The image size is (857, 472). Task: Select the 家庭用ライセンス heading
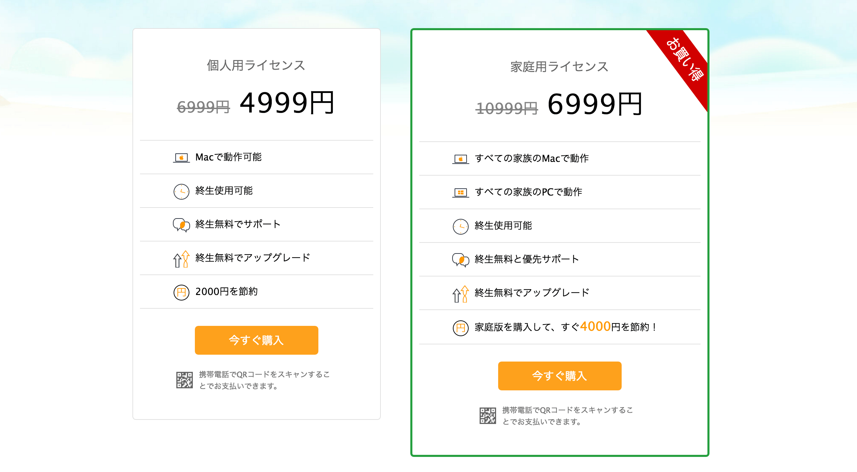point(559,67)
